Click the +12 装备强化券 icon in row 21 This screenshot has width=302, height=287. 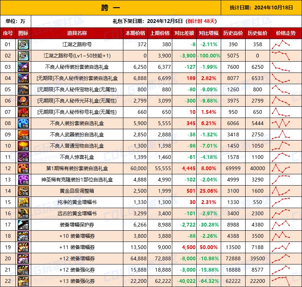point(23,270)
